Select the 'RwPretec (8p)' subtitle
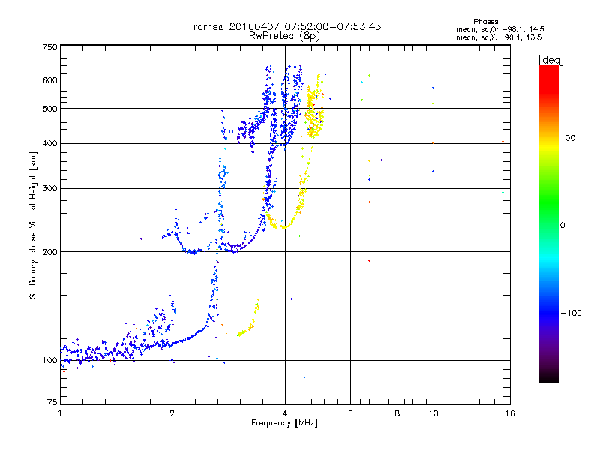This screenshot has width=600, height=450. (x=284, y=36)
